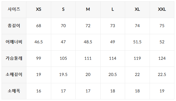Select the XS size column header
This screenshot has width=176, height=101.
(39, 10)
